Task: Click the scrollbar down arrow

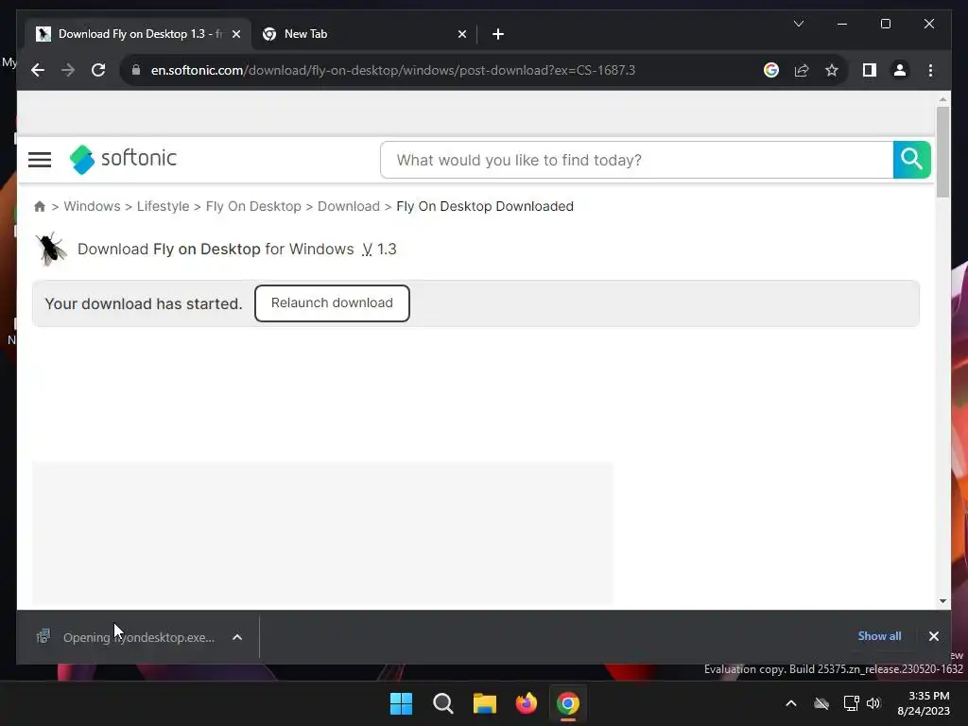Action: tap(942, 600)
